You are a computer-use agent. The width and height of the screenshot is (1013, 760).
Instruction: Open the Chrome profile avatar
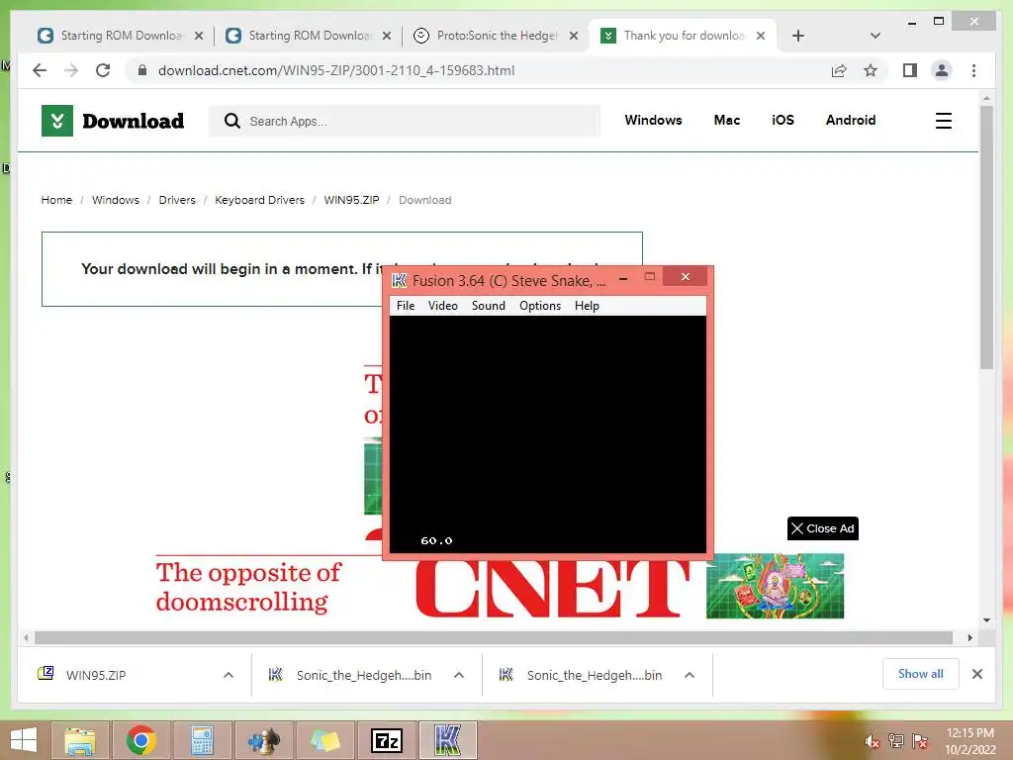[942, 70]
